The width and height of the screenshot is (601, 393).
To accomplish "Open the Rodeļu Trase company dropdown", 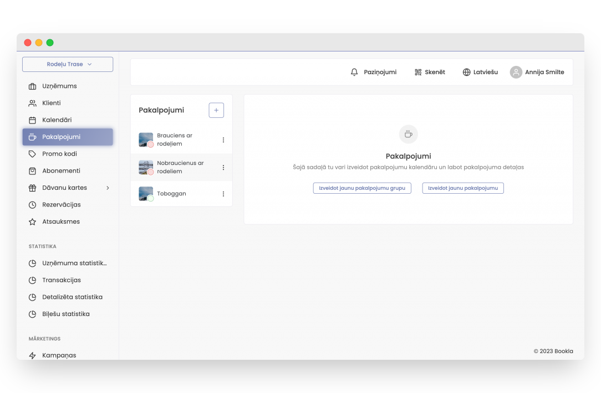I will (x=68, y=64).
